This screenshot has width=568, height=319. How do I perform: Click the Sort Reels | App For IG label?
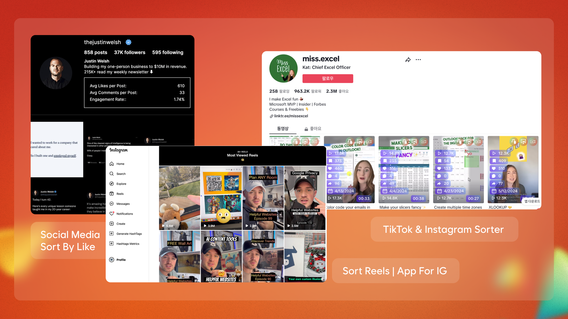[x=395, y=271]
